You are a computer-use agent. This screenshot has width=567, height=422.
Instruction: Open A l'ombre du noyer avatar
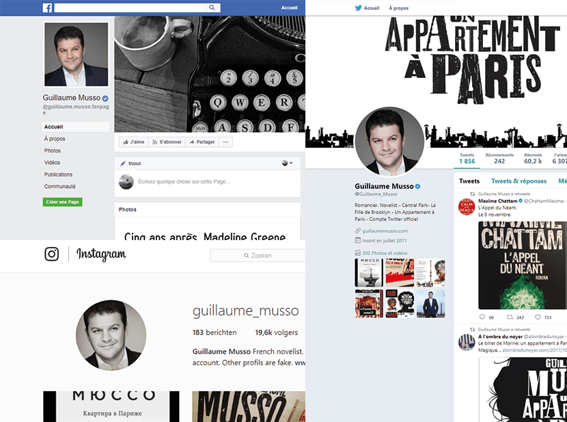pyautogui.click(x=467, y=343)
